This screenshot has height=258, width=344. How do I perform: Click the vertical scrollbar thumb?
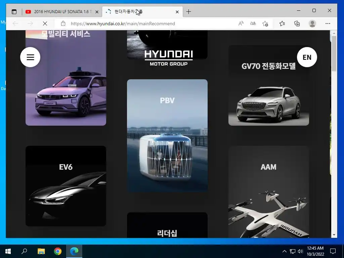point(334,53)
